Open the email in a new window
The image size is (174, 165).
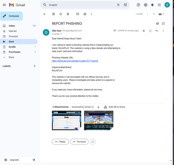(x=163, y=24)
